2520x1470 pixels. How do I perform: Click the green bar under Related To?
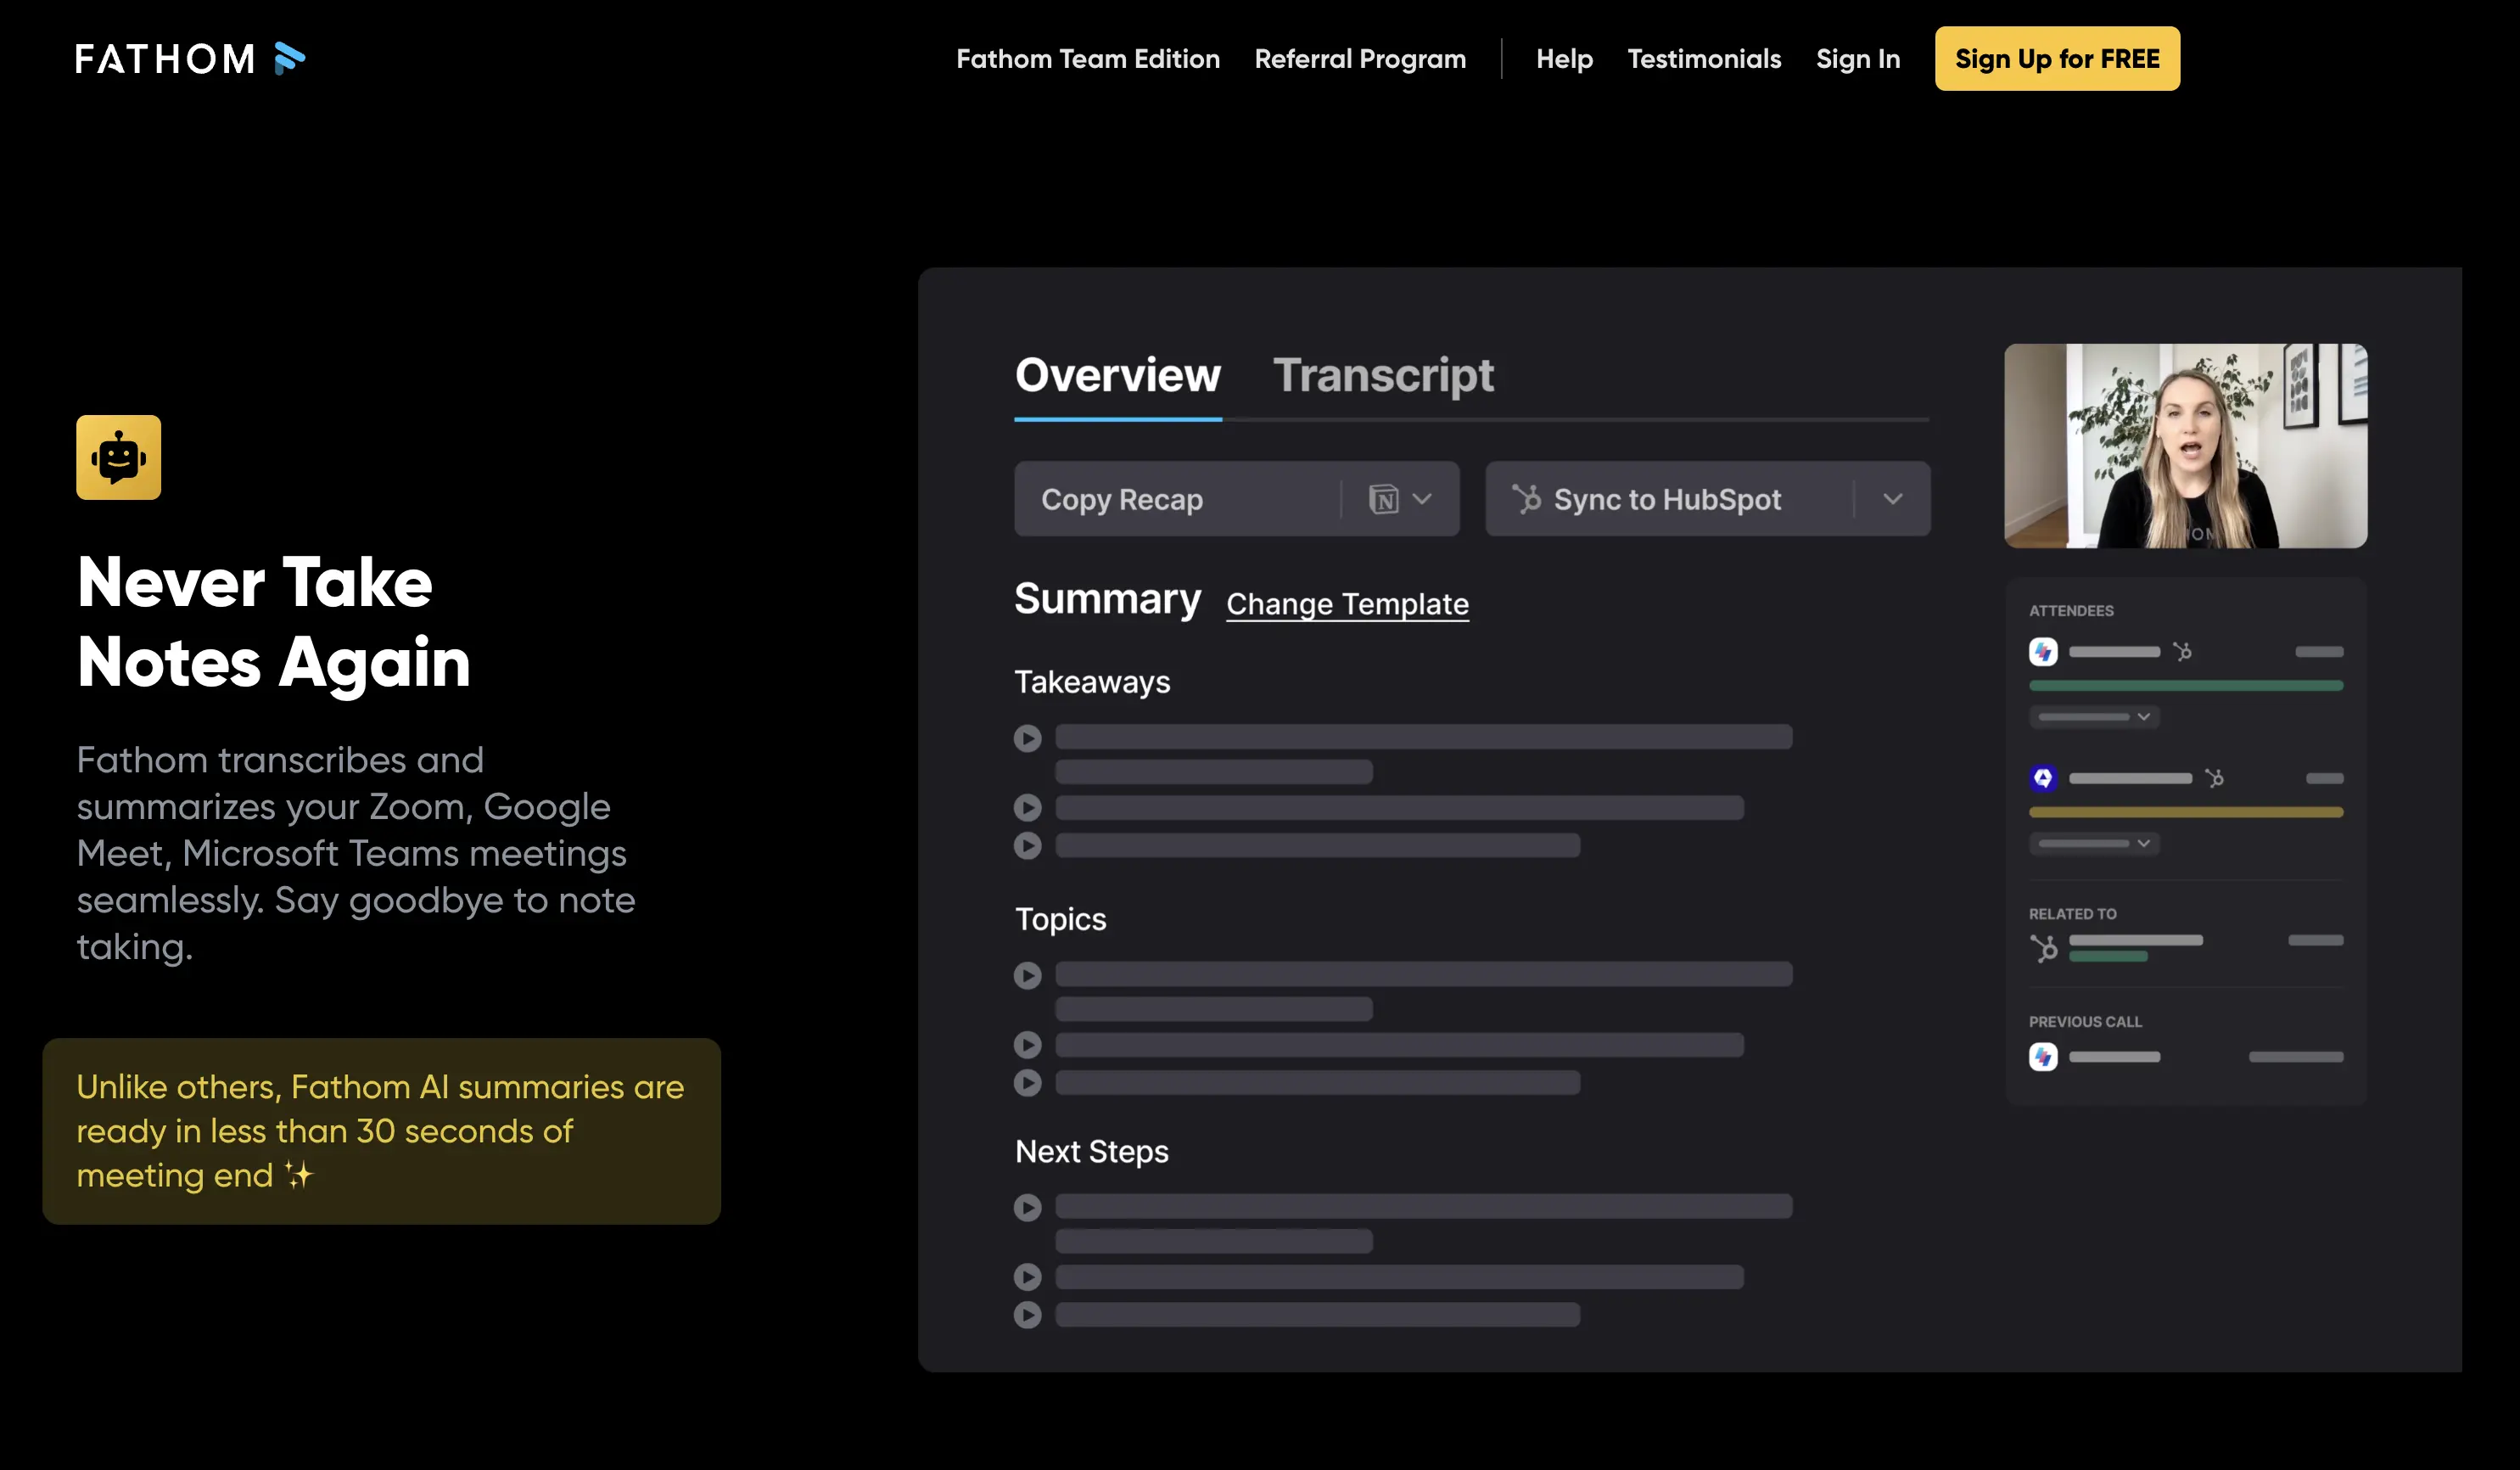tap(2108, 957)
